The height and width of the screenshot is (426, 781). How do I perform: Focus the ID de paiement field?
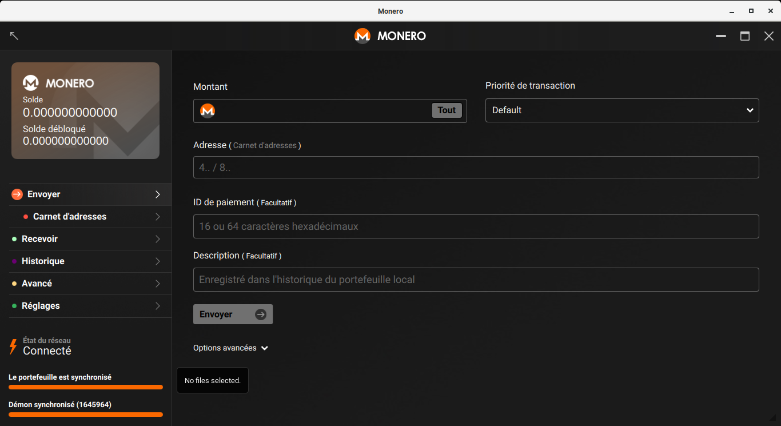[476, 226]
